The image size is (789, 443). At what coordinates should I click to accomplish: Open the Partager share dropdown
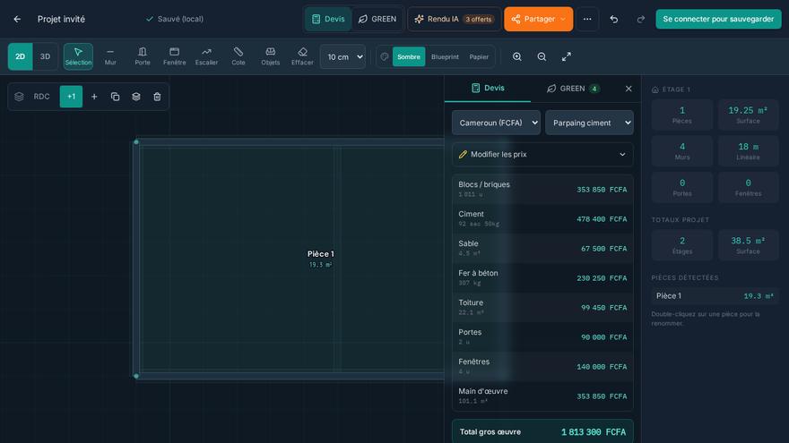coord(539,19)
